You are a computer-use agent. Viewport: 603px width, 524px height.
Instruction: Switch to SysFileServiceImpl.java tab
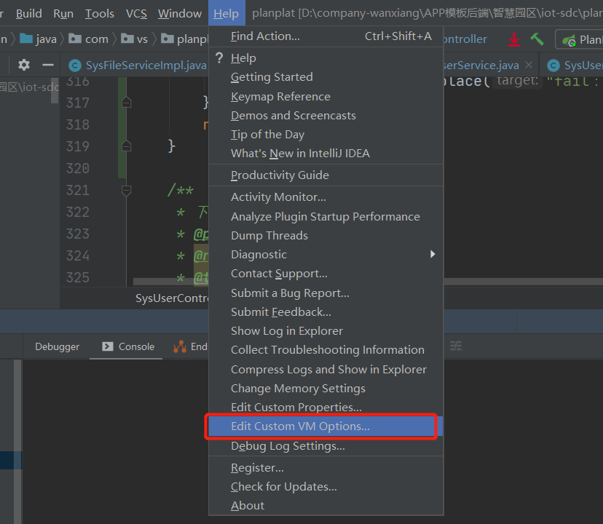pos(138,65)
